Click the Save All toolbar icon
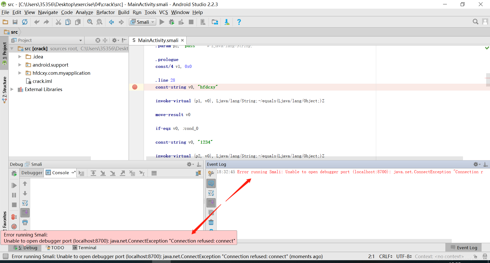This screenshot has height=263, width=490. coord(15,22)
